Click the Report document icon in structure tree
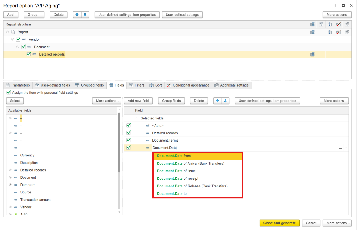The width and height of the screenshot is (357, 230). tap(13, 32)
